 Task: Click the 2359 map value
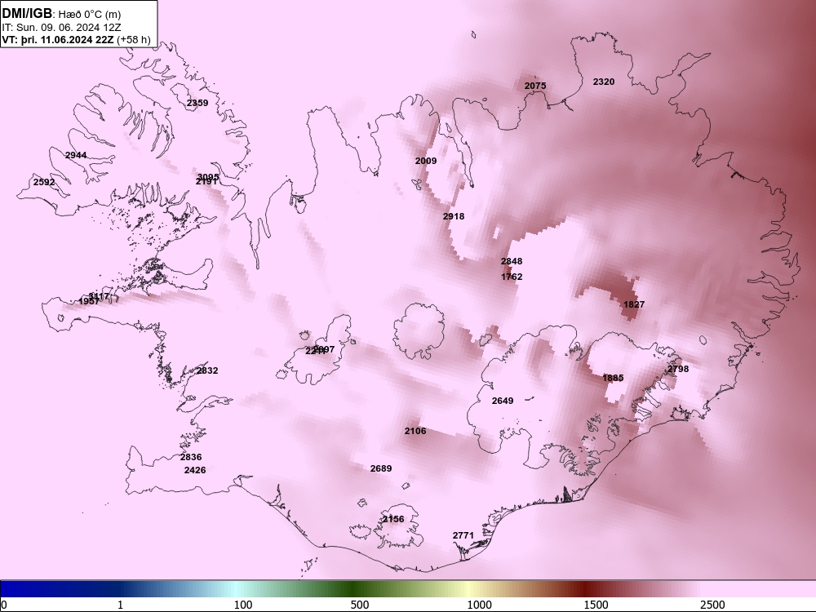(x=197, y=103)
